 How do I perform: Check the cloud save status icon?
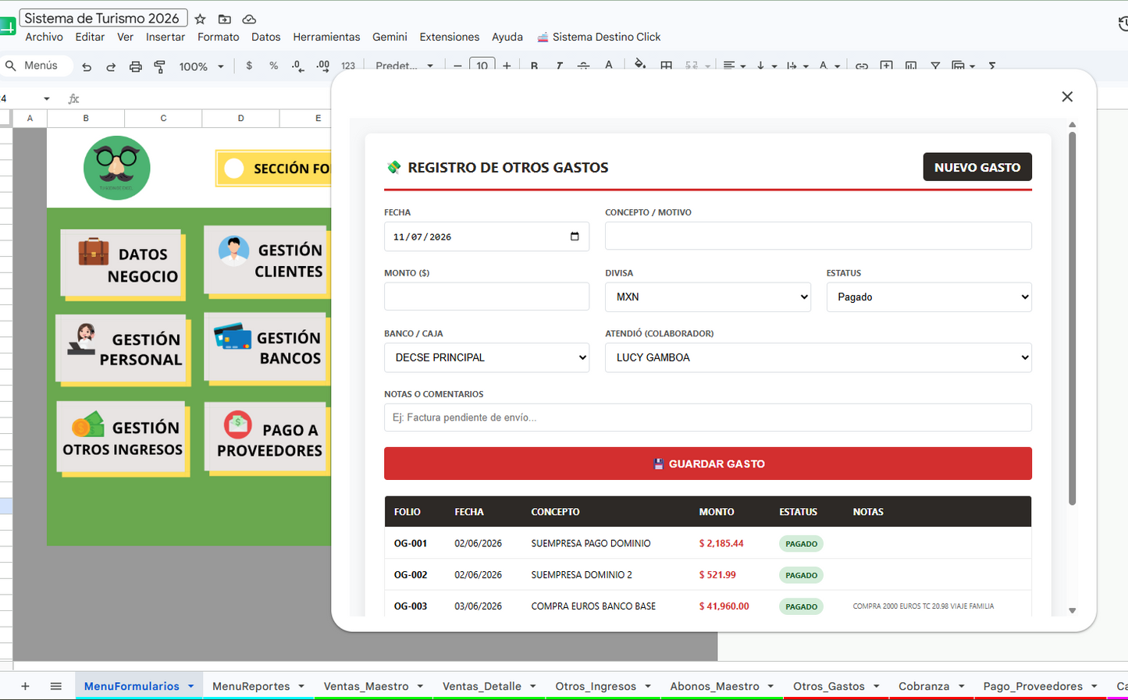[x=249, y=19]
